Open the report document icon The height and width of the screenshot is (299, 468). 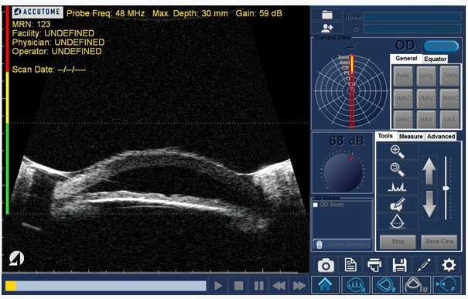350,265
